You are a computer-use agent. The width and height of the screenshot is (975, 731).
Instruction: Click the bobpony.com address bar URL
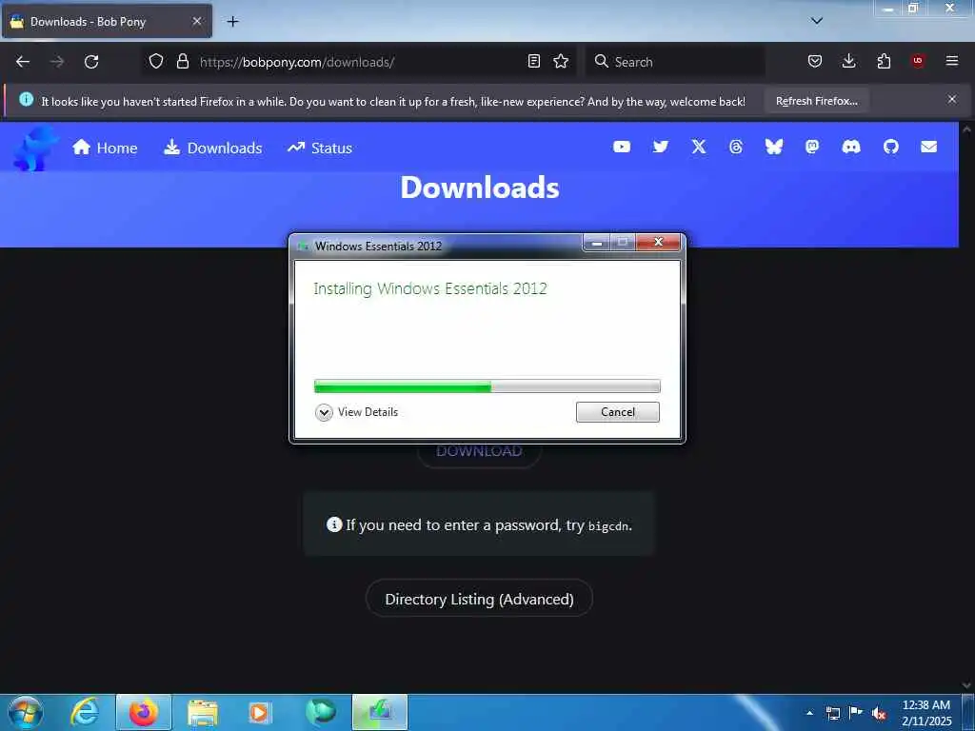coord(297,62)
